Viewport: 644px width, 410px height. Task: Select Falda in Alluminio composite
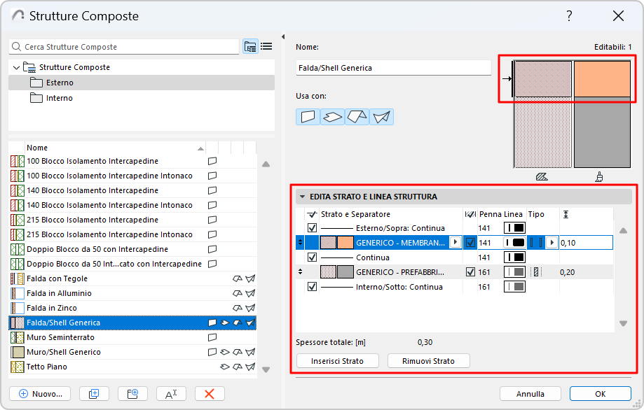(x=132, y=294)
